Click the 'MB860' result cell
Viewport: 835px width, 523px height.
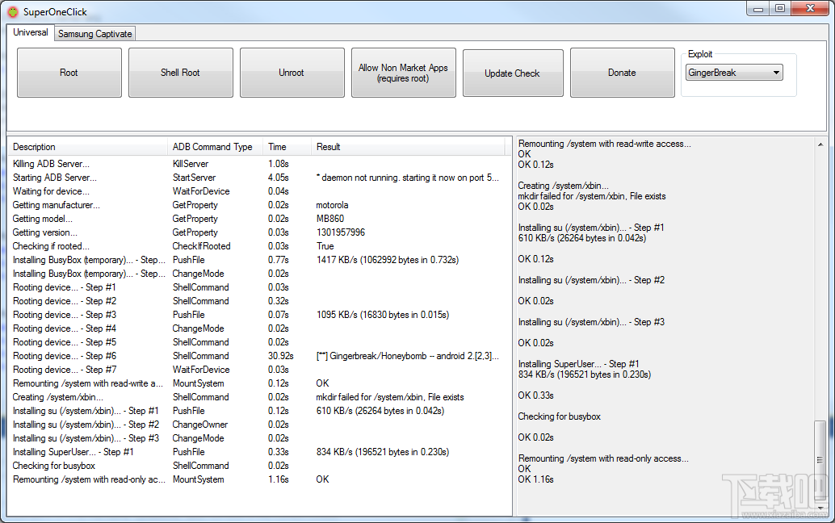pyautogui.click(x=330, y=219)
